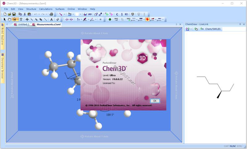Click the New document icon
The height and width of the screenshot is (149, 247).
5,14
